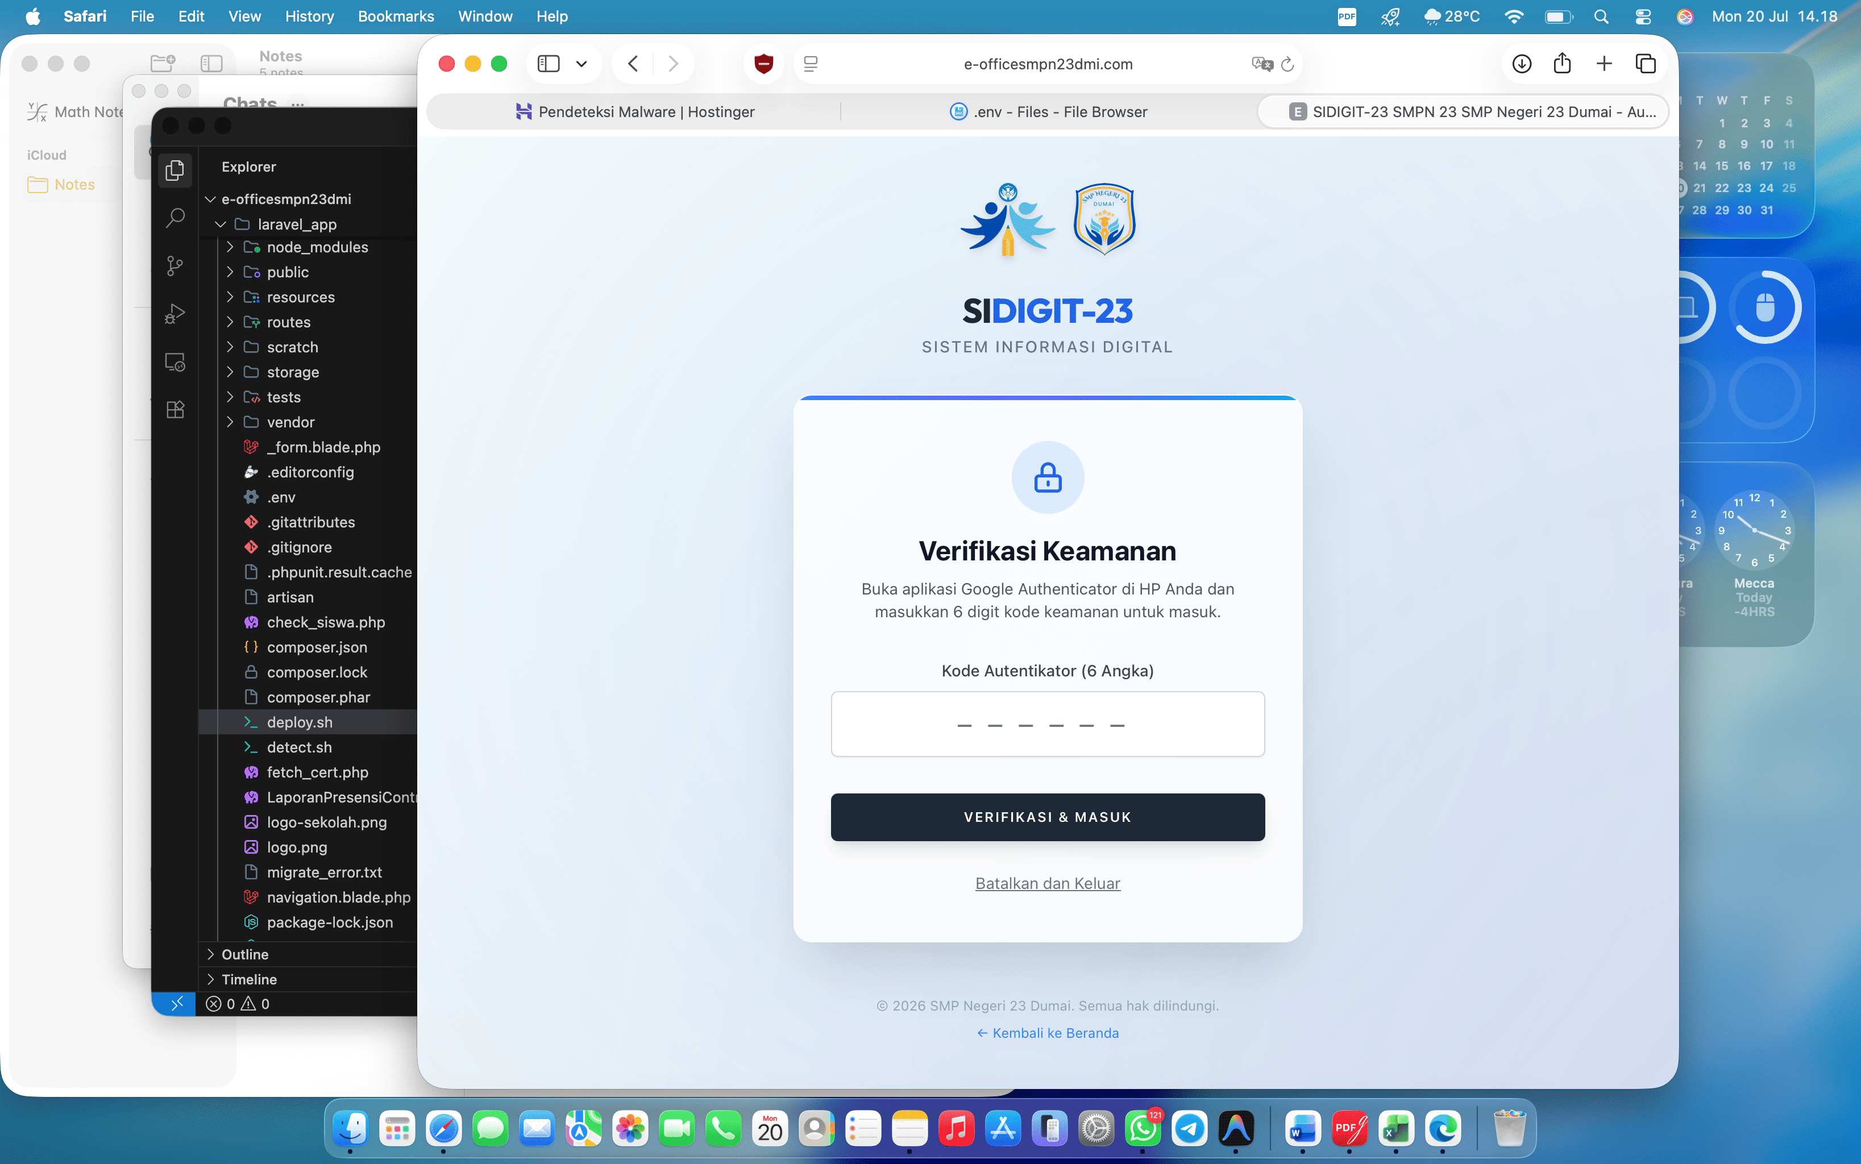This screenshot has height=1164, width=1861.
Task: Click the VERIFIKASI & MASUK button
Action: (x=1047, y=817)
